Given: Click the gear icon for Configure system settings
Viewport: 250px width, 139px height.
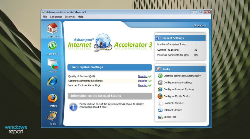Looking at the screenshot, I should [160, 83].
